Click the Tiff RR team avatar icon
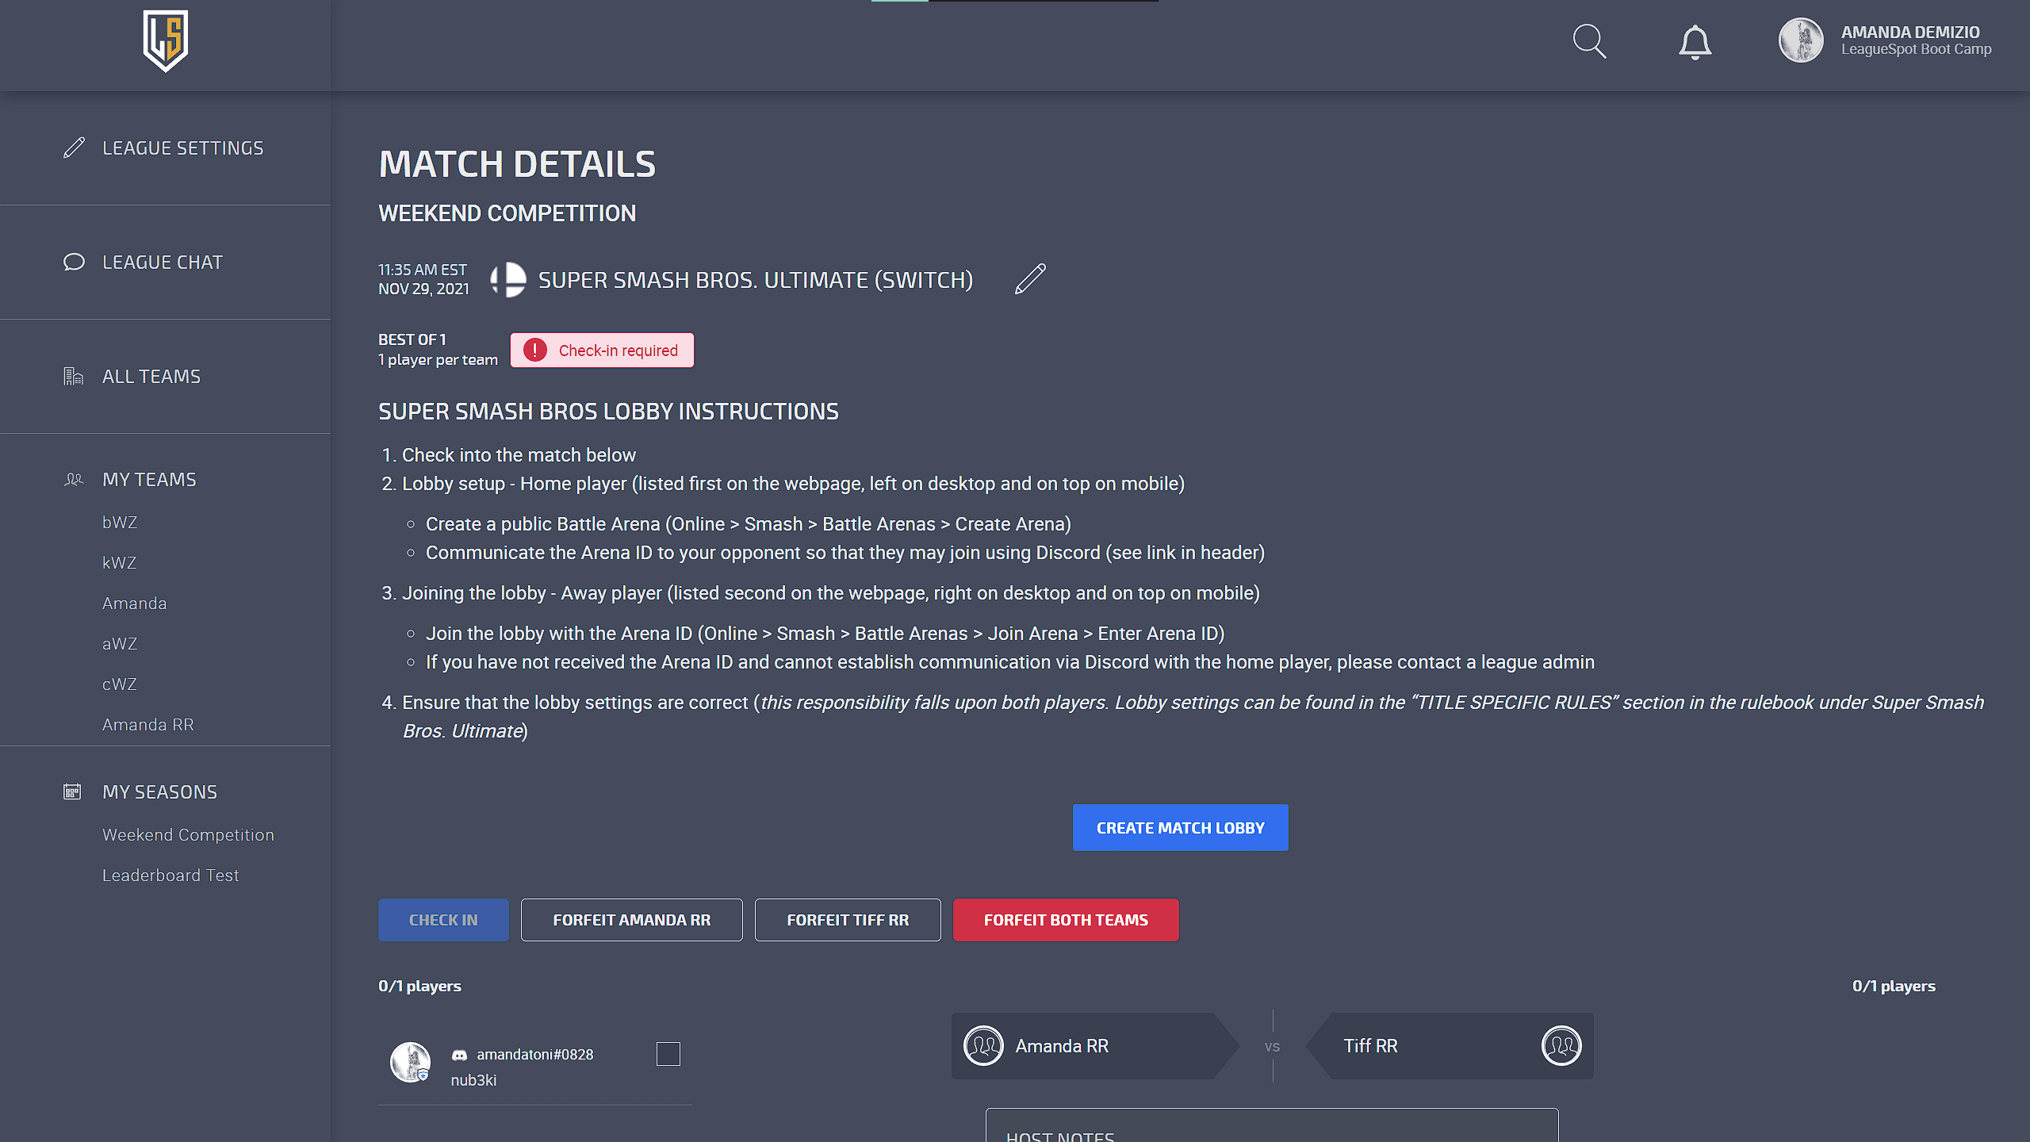 click(x=1561, y=1046)
